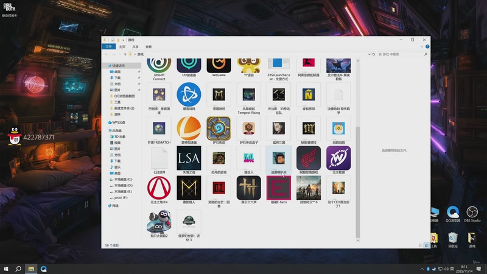Select the LSA 失落之魂 icon
The width and height of the screenshot is (487, 274).
(189, 158)
